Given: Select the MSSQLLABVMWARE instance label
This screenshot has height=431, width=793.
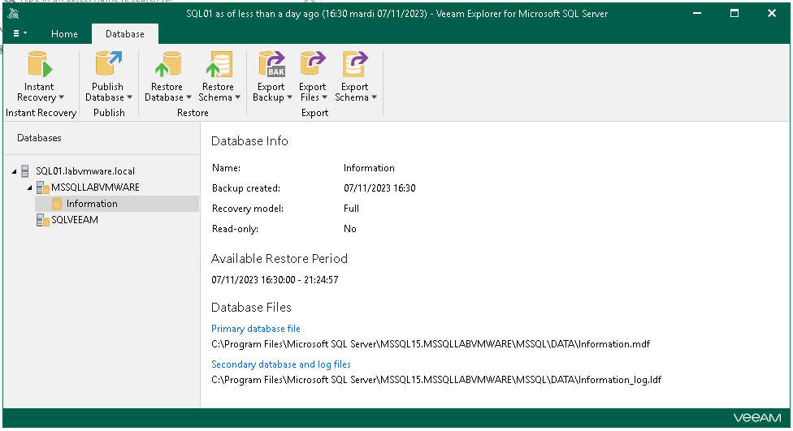Looking at the screenshot, I should point(96,187).
